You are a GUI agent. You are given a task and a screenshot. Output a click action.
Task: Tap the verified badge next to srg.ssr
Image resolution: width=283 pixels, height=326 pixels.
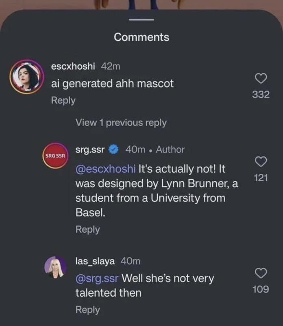(113, 150)
